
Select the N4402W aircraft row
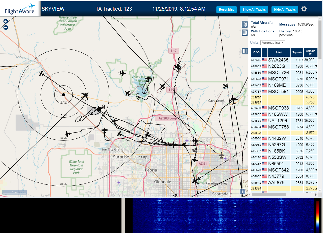tap(284, 138)
